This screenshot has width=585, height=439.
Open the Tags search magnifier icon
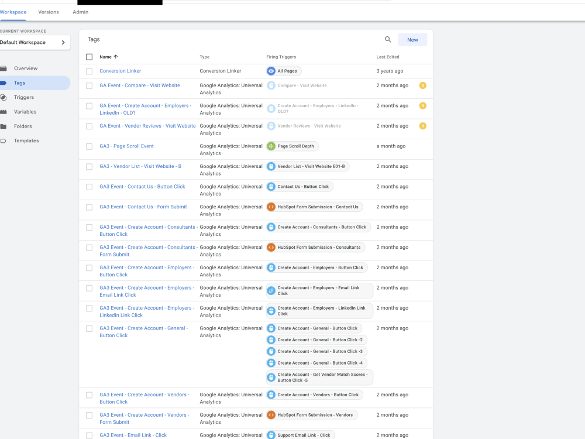388,39
